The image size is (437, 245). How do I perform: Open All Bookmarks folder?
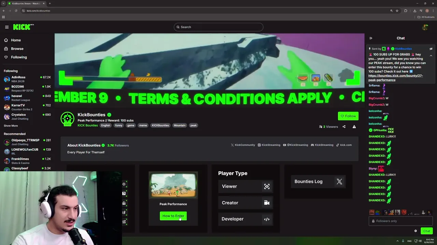click(x=426, y=17)
